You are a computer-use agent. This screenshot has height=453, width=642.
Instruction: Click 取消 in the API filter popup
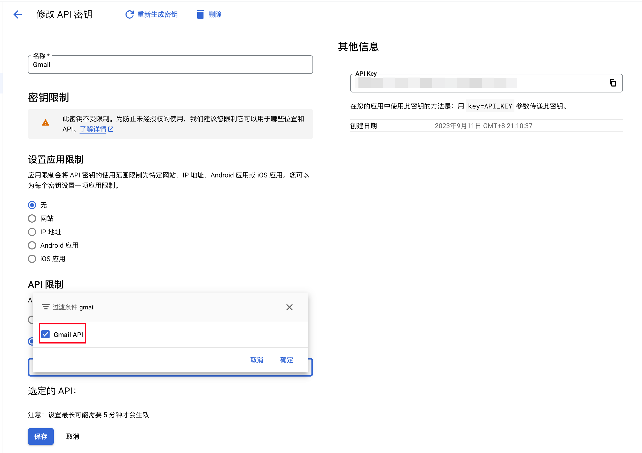click(x=257, y=360)
